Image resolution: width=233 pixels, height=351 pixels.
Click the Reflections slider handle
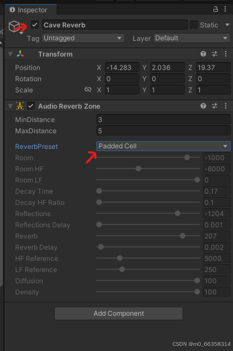(x=178, y=213)
